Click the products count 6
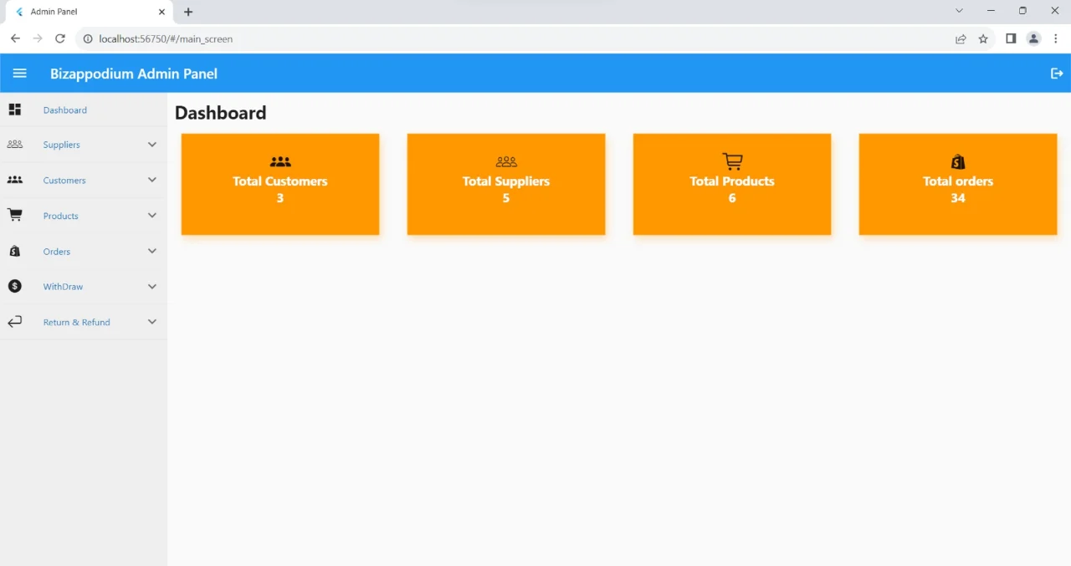This screenshot has height=566, width=1071. (732, 198)
